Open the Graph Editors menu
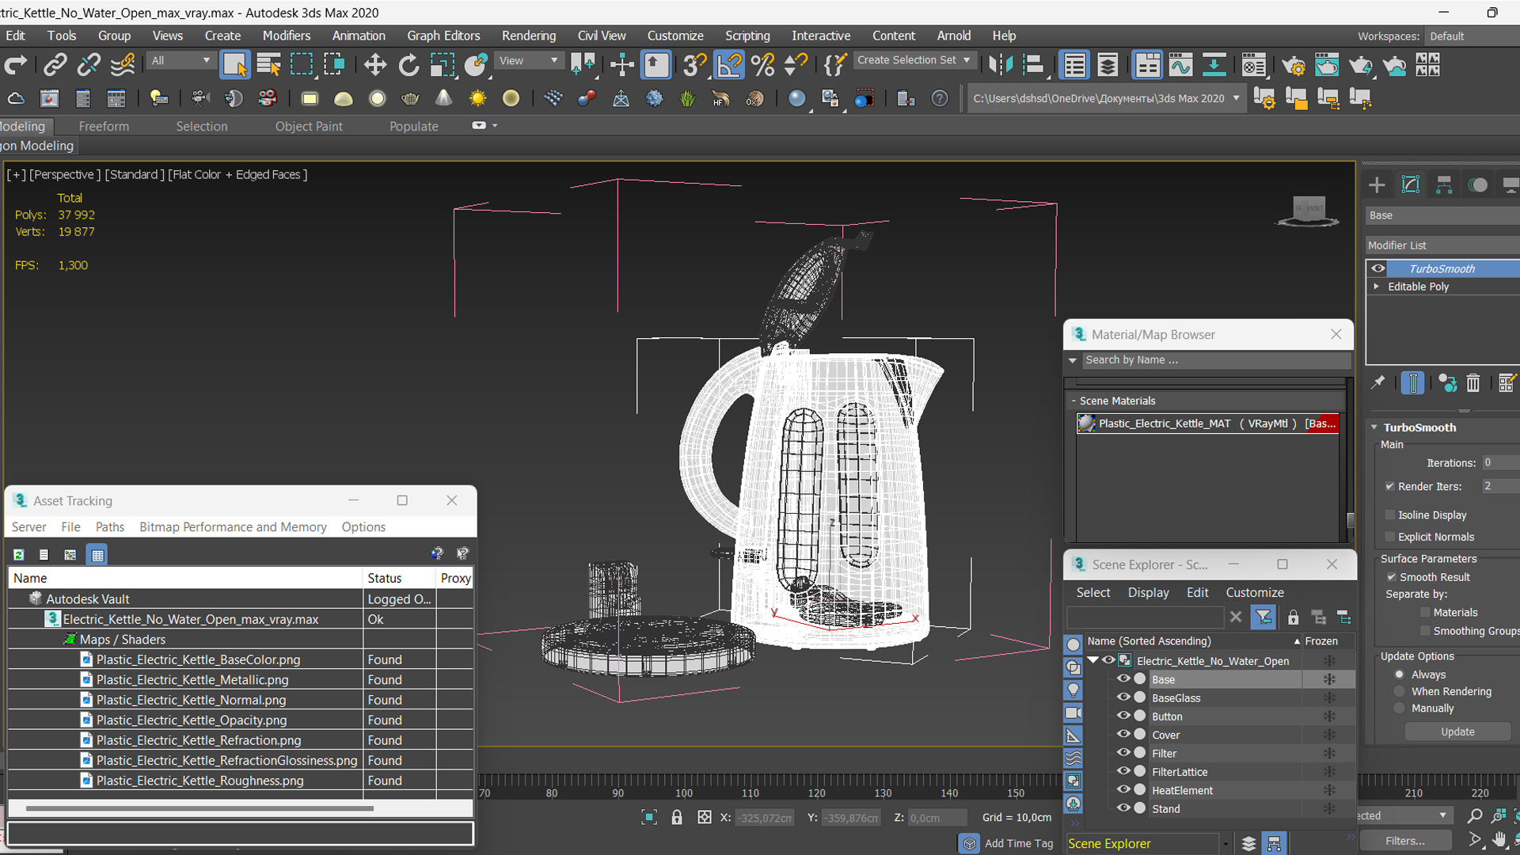Screen dimensions: 1520x855 tap(443, 36)
